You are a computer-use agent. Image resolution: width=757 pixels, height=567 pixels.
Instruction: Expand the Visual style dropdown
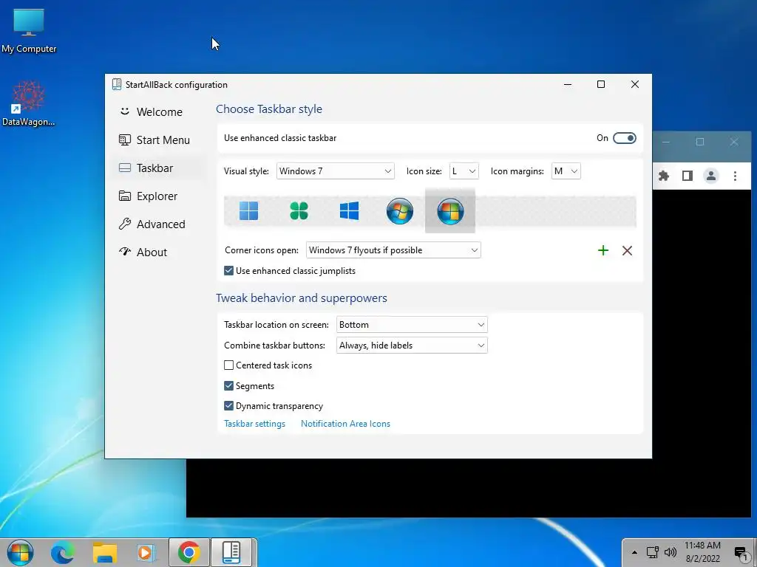tap(336, 171)
